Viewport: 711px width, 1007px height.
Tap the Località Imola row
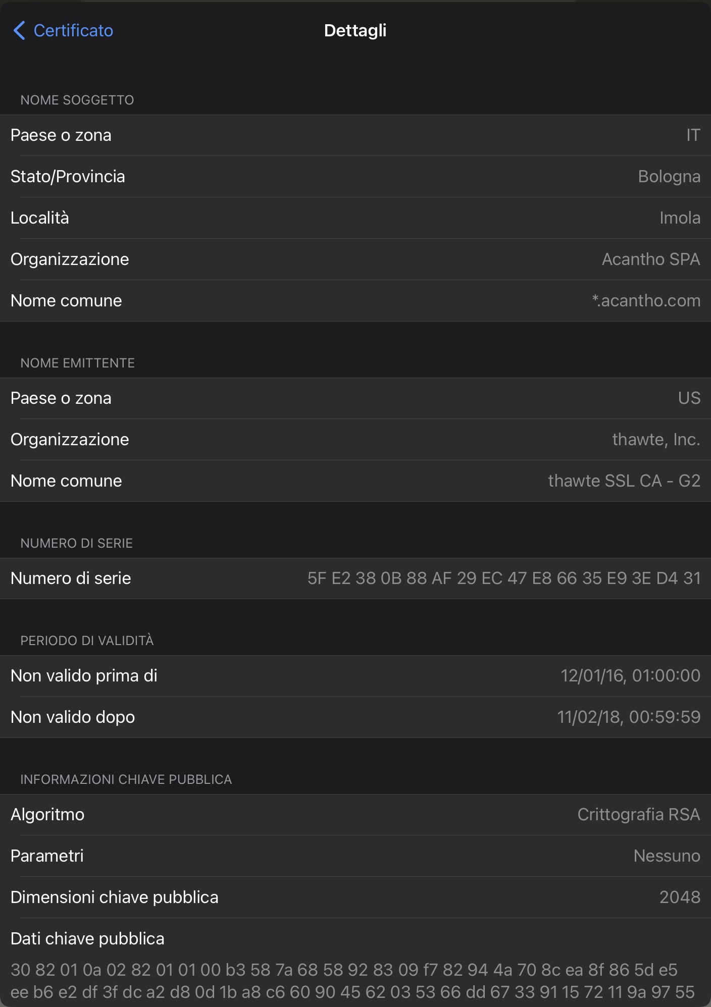tap(355, 218)
